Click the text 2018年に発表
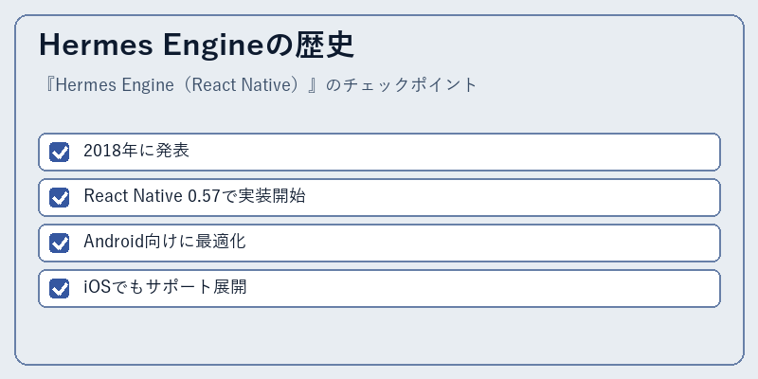This screenshot has width=758, height=379. pyautogui.click(x=136, y=151)
